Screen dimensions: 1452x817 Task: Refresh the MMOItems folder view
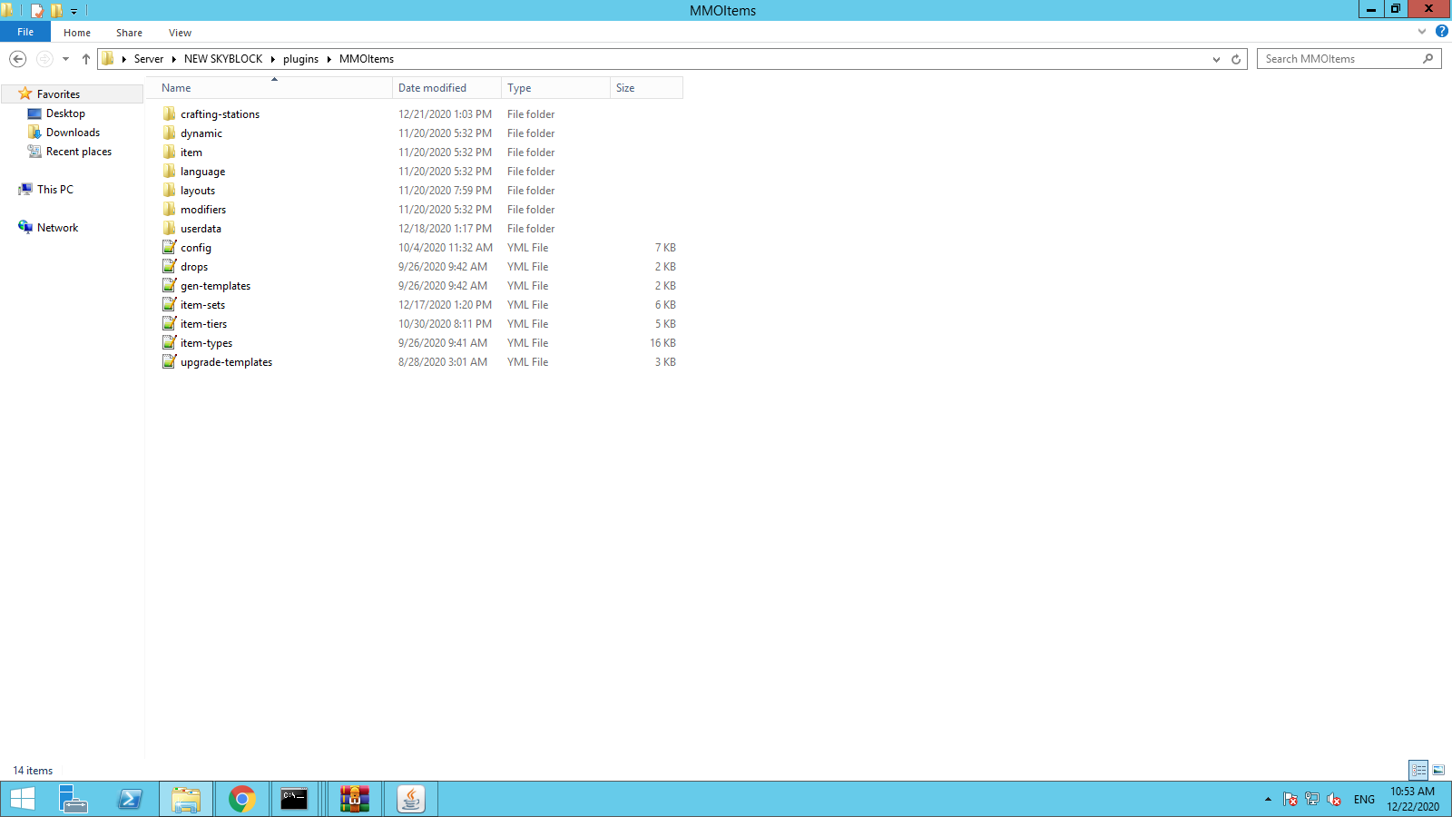click(x=1236, y=59)
